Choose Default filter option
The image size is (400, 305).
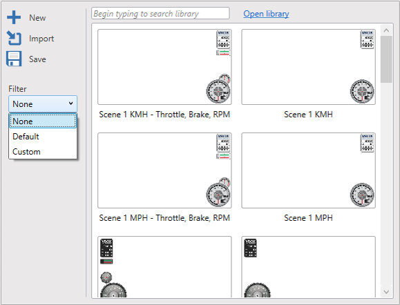pyautogui.click(x=43, y=137)
